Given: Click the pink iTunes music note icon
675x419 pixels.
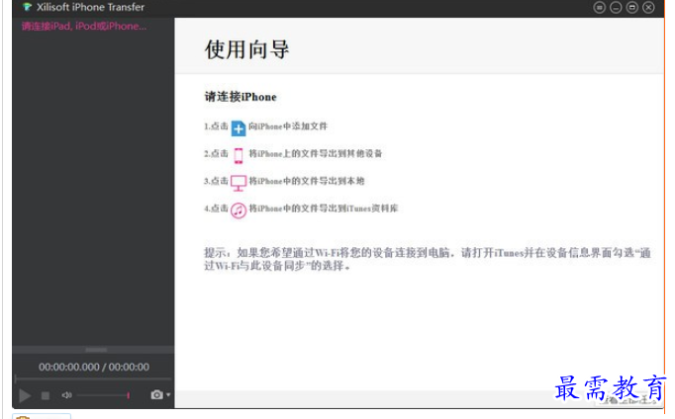Looking at the screenshot, I should [239, 210].
